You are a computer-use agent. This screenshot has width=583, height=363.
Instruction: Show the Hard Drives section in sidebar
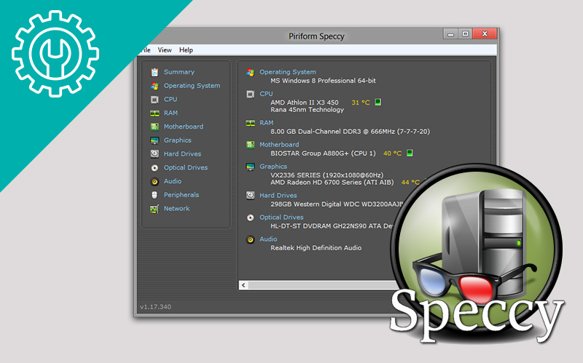[183, 154]
